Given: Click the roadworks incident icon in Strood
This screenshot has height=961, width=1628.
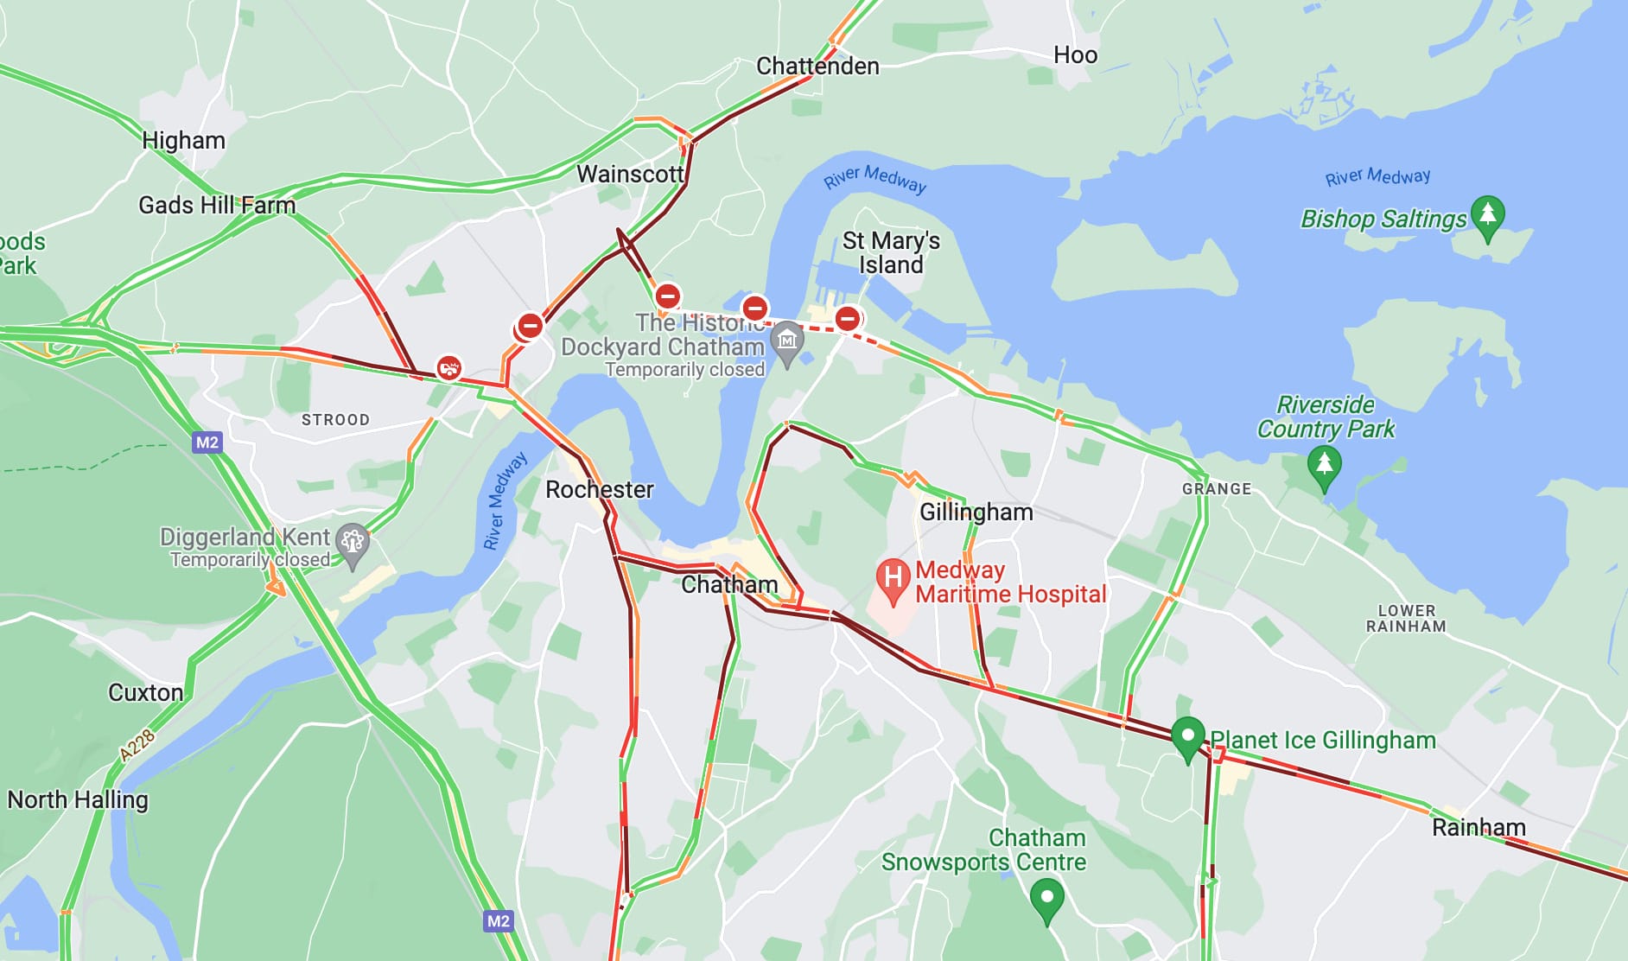Looking at the screenshot, I should point(448,368).
